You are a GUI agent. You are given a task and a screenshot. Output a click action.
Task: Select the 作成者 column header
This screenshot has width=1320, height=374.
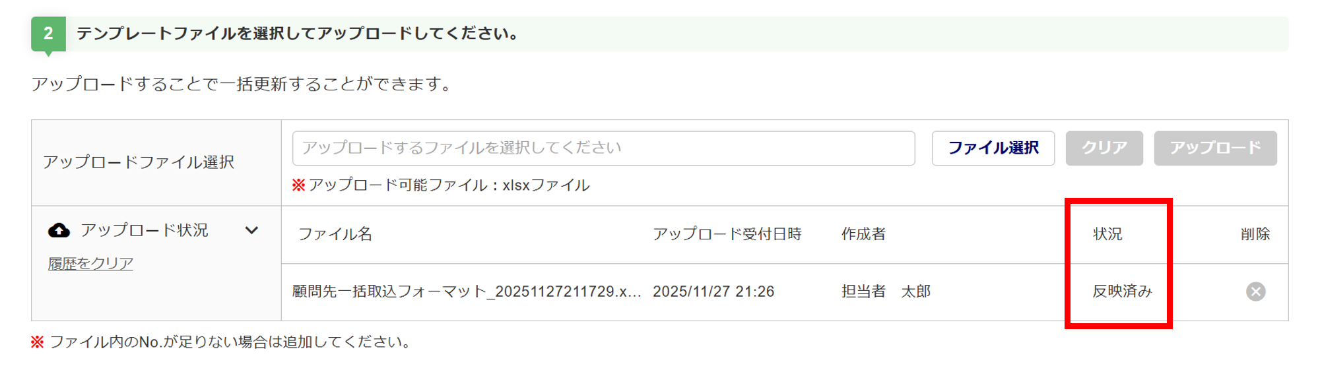tap(863, 234)
